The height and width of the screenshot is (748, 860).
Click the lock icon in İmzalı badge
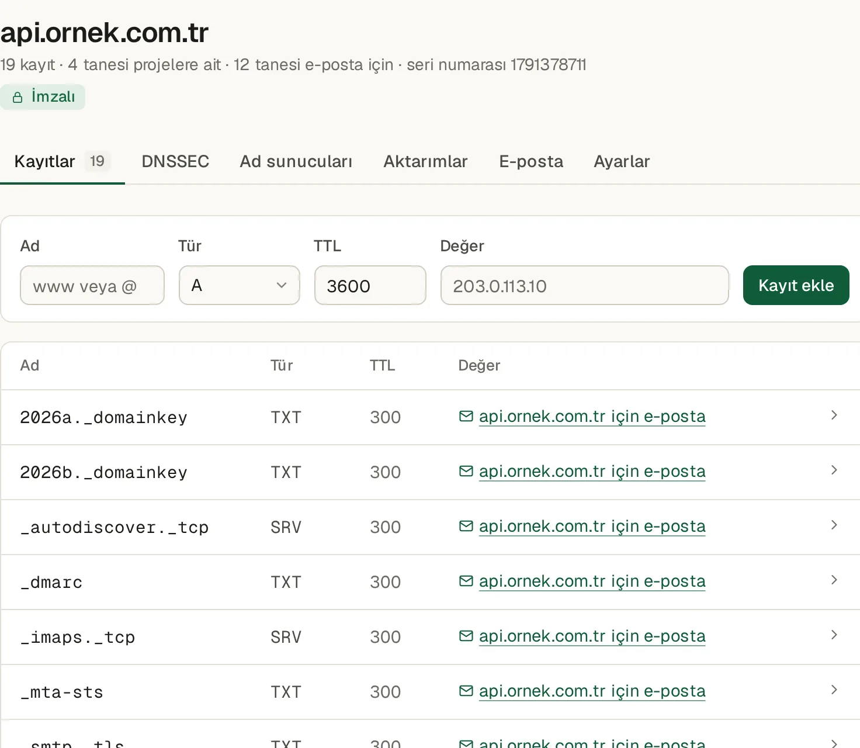click(x=18, y=97)
